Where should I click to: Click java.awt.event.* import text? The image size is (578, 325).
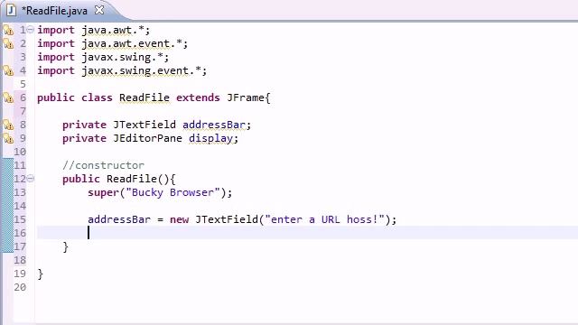click(x=132, y=44)
